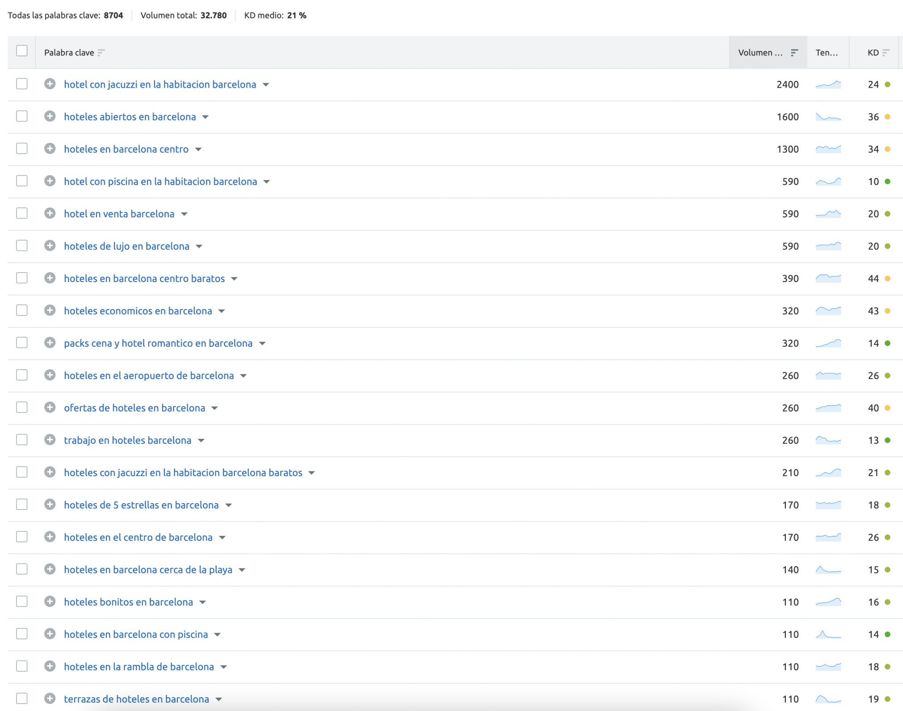The image size is (903, 711).
Task: Expand arrow beside 'hoteles en el aeropuerto de barcelona'
Action: [x=244, y=376]
